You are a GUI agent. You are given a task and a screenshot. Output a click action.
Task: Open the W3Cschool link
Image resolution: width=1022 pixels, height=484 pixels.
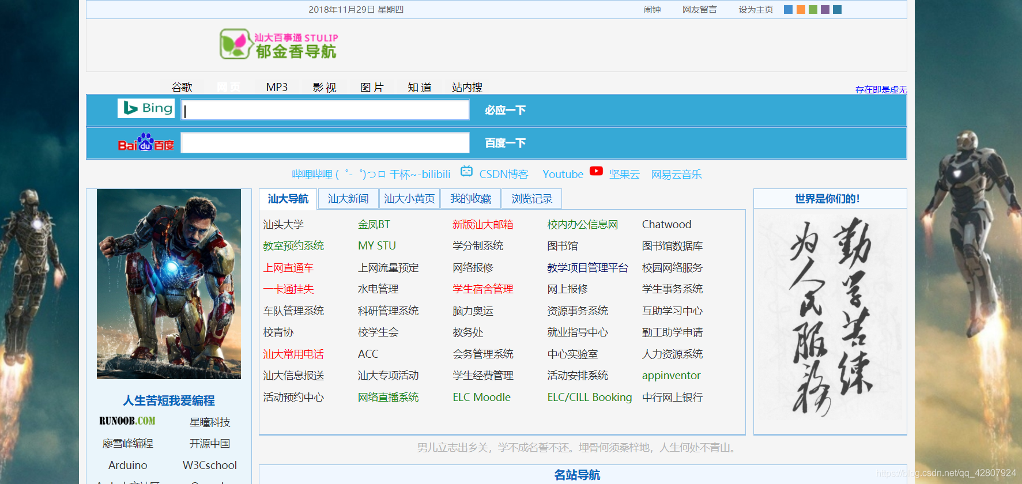210,465
